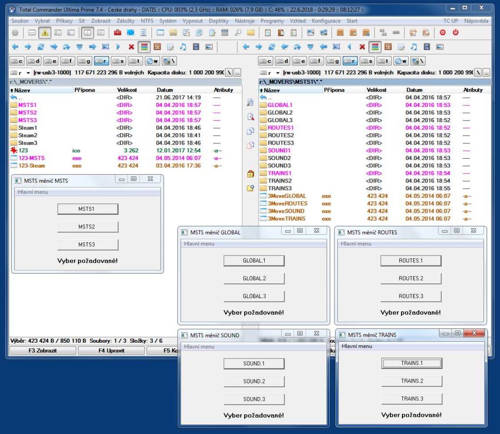Viewport: 500px width, 434px height.
Task: Open the Konfigurace menu
Action: tap(326, 21)
